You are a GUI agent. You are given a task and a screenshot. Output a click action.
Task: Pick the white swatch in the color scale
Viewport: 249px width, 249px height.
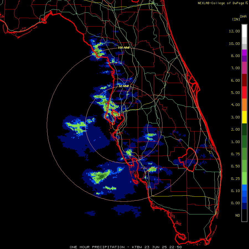(x=244, y=31)
